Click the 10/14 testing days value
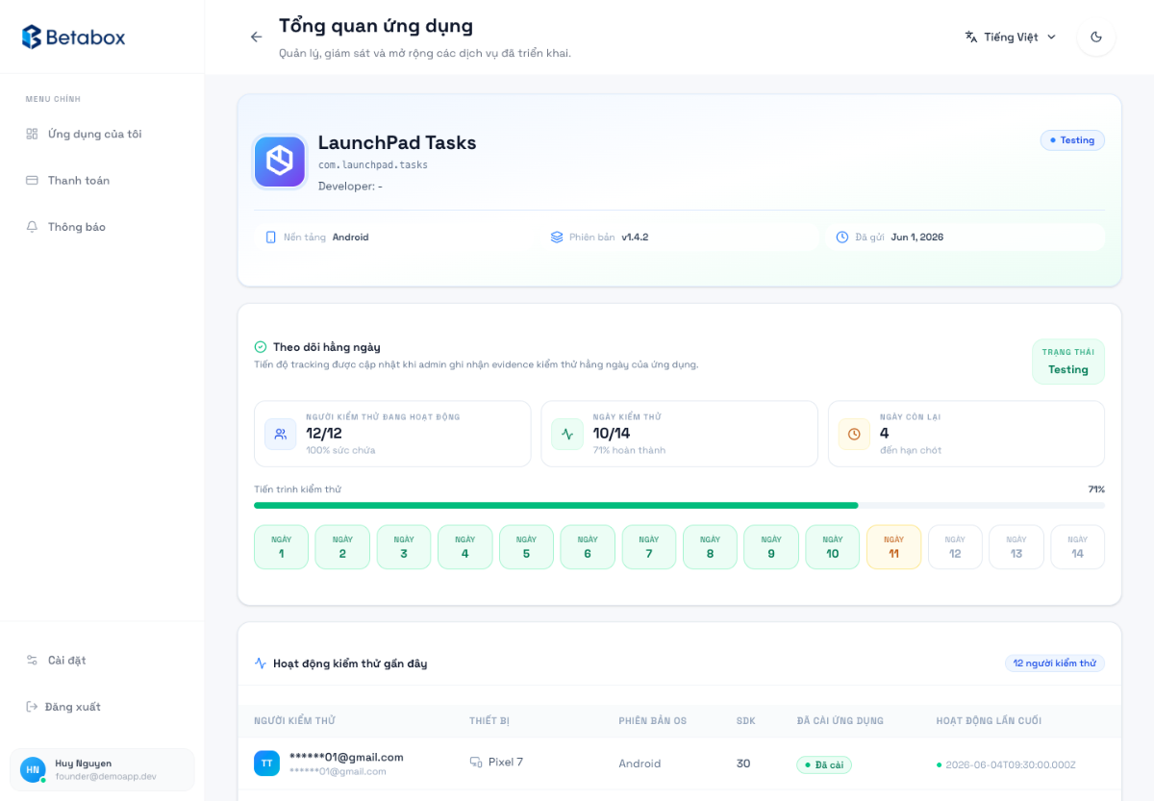Viewport: 1154px width, 801px height. tap(612, 434)
